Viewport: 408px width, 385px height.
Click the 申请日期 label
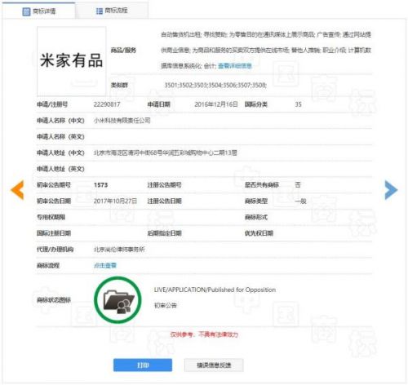[x=159, y=104]
